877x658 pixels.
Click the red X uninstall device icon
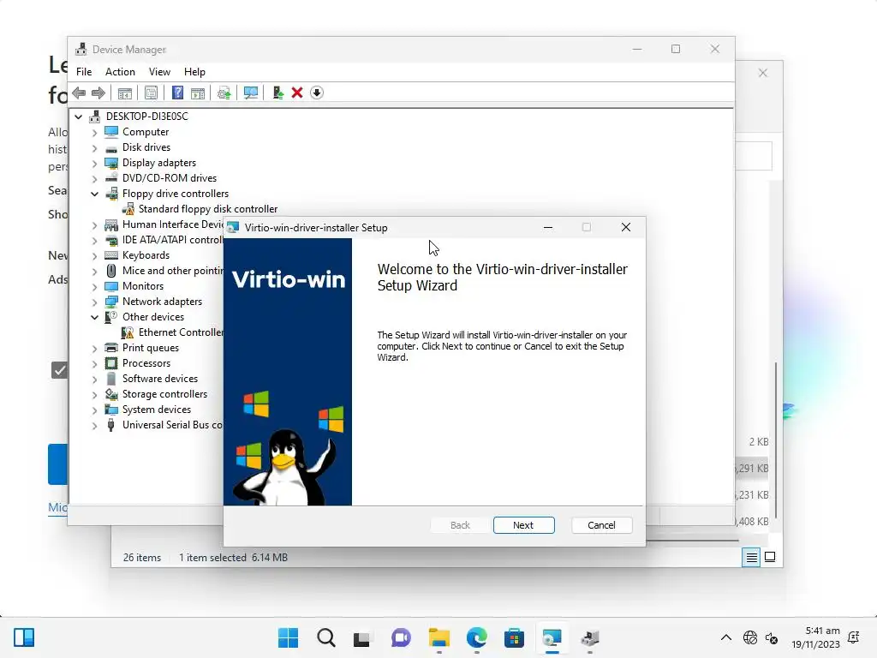(x=297, y=93)
